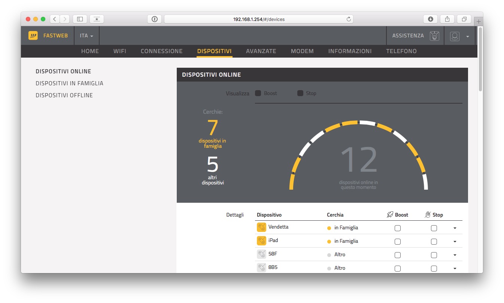The image size is (504, 303).
Task: Click 'Altro' cerchia for 58F
Action: coord(340,254)
